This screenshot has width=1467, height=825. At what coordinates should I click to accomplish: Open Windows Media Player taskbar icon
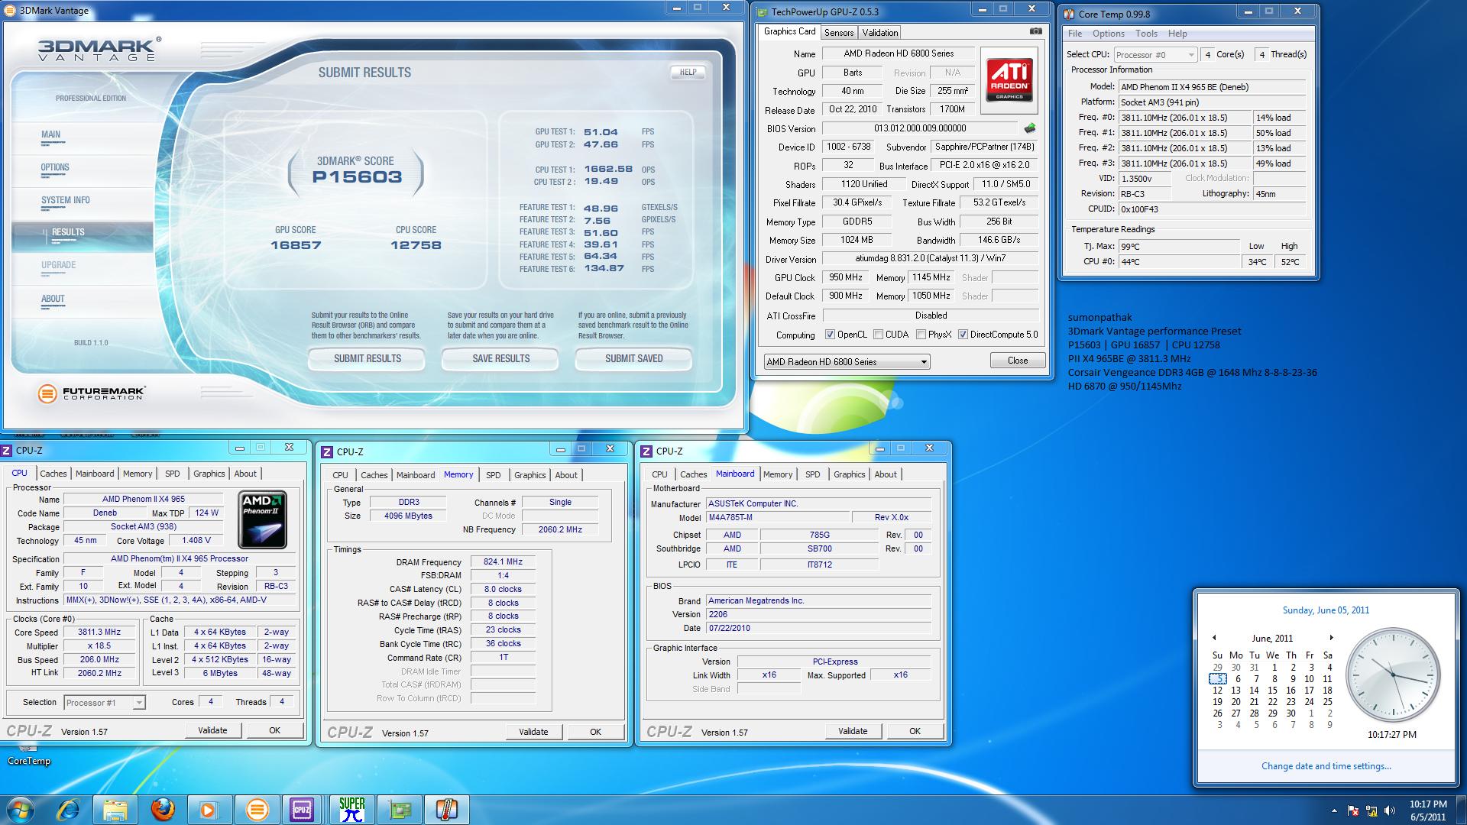[x=209, y=809]
